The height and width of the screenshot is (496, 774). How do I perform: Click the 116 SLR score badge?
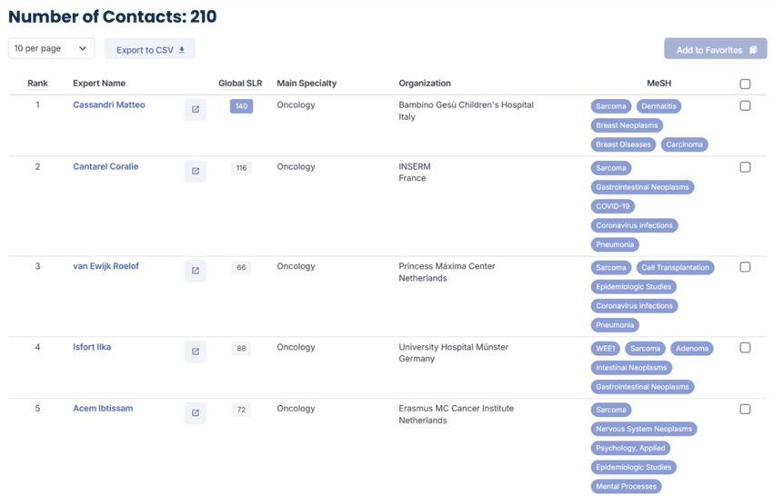pyautogui.click(x=241, y=168)
